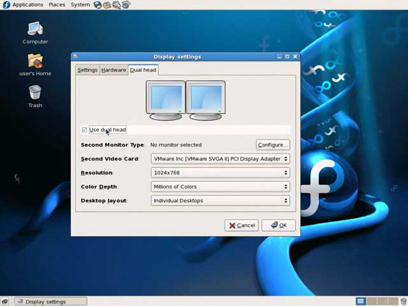Image resolution: width=408 pixels, height=306 pixels.
Task: Switch to the Hardware tab
Action: click(113, 70)
